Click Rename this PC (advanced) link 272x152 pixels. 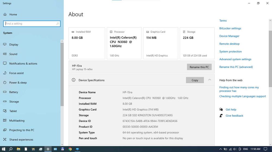236,67
